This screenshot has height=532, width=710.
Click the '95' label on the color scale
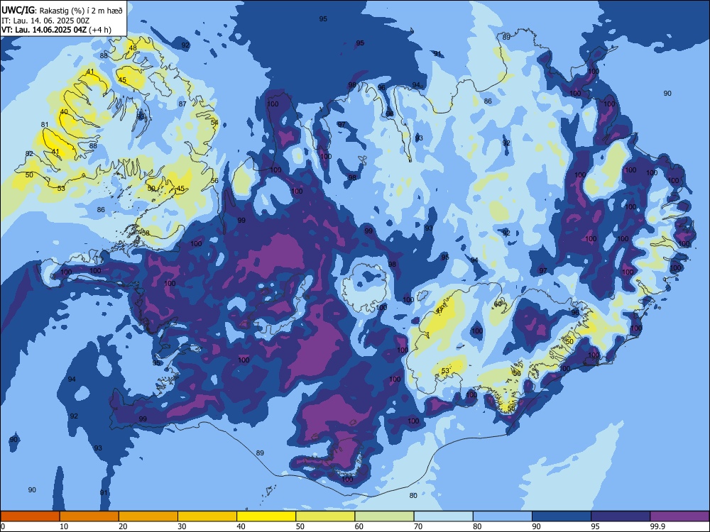point(595,526)
